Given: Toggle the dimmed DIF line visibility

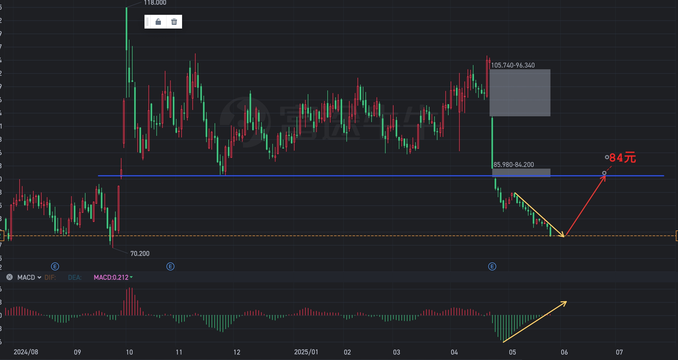Looking at the screenshot, I should (50, 278).
